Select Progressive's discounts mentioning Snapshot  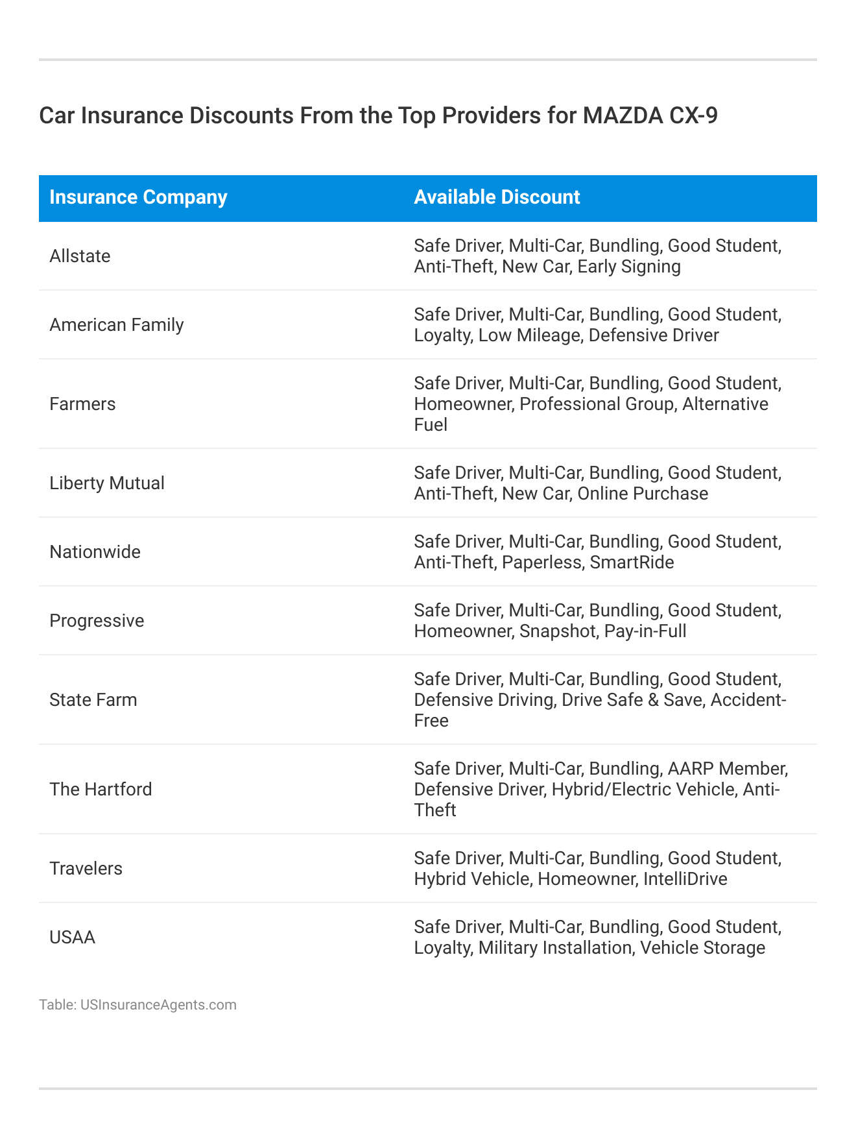pyautogui.click(x=597, y=621)
